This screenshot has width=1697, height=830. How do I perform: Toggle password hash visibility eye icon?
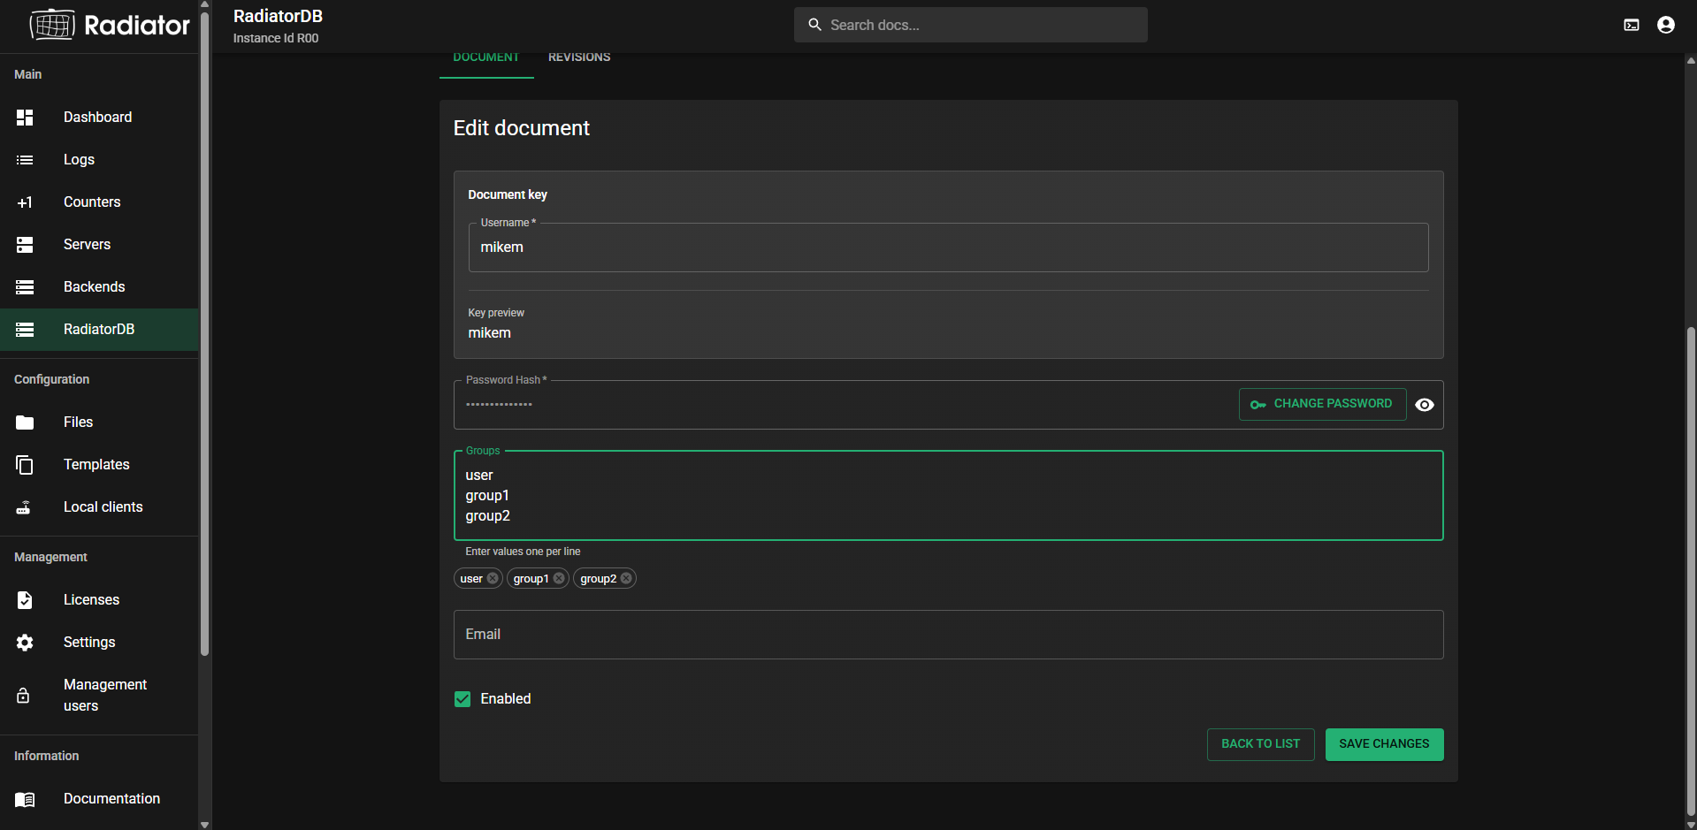point(1425,405)
